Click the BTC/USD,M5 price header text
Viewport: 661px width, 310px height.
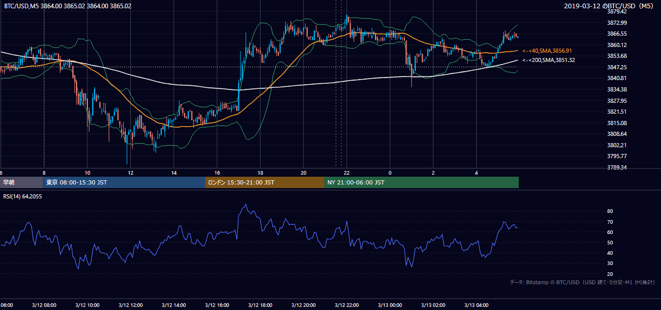(x=67, y=6)
